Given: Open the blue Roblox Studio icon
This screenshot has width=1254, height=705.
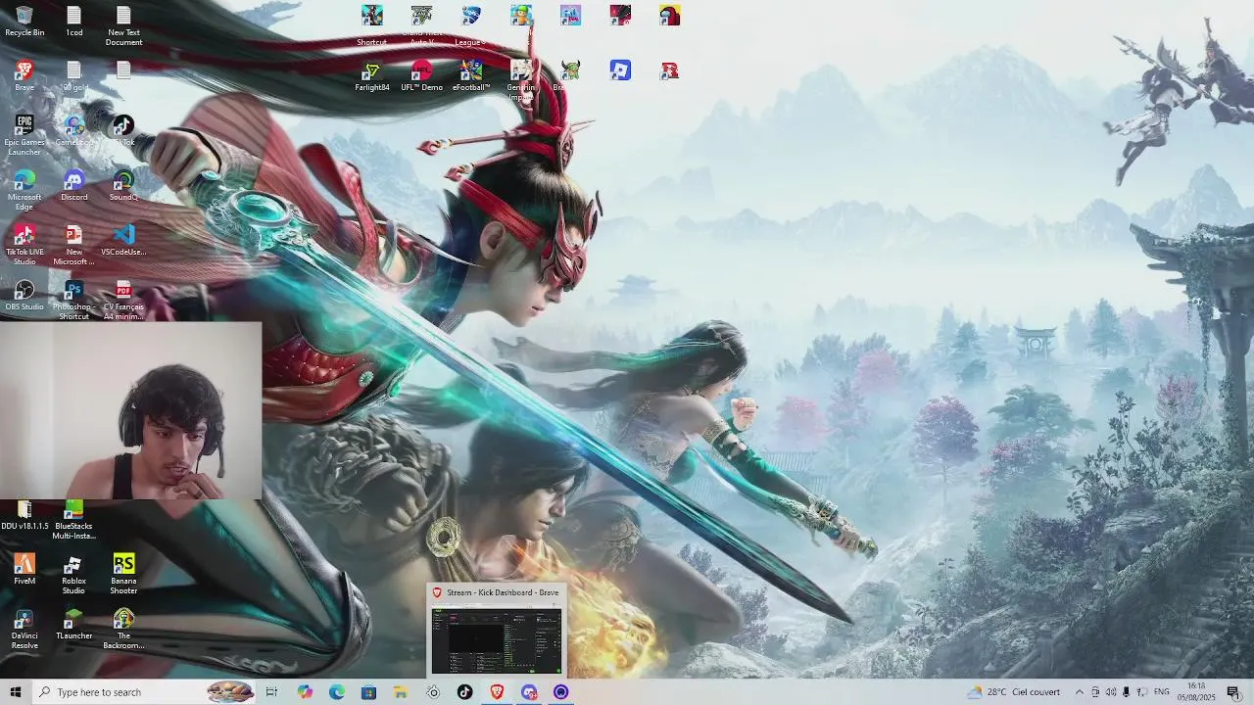Looking at the screenshot, I should tap(620, 70).
